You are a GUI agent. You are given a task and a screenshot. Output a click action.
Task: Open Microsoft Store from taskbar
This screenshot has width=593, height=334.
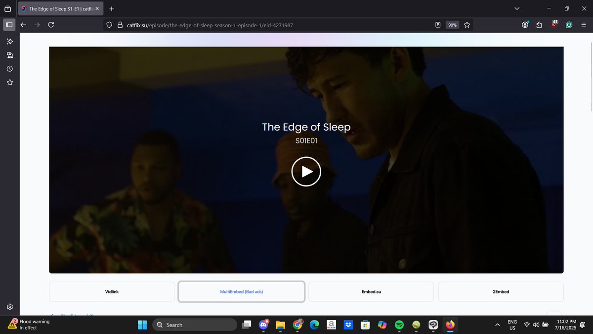pyautogui.click(x=365, y=325)
